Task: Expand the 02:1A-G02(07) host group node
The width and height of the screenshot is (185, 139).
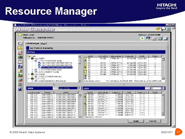Action: tap(32, 72)
